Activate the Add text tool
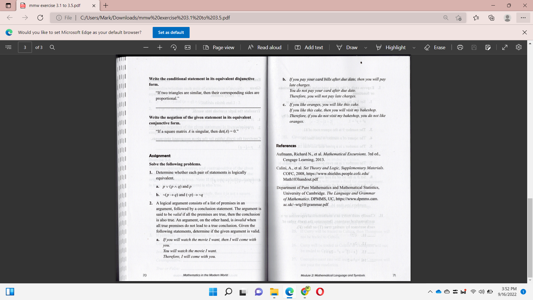The width and height of the screenshot is (533, 300). click(x=309, y=47)
